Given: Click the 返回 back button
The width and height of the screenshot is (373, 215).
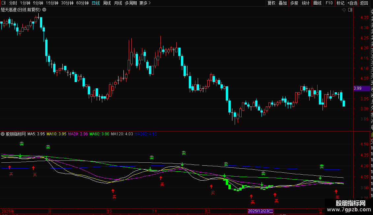Looking at the screenshot, I should (x=364, y=3).
